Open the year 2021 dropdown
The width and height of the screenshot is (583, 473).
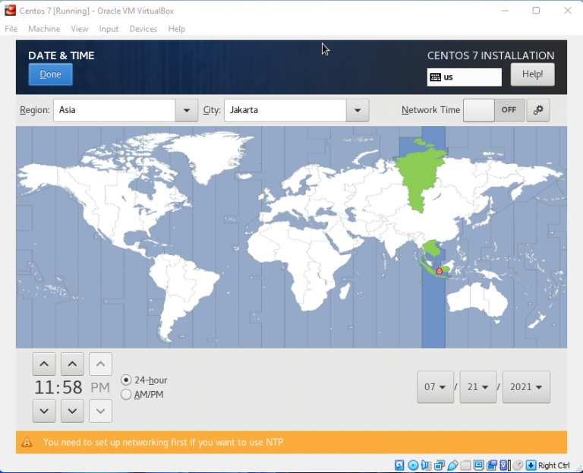click(526, 387)
